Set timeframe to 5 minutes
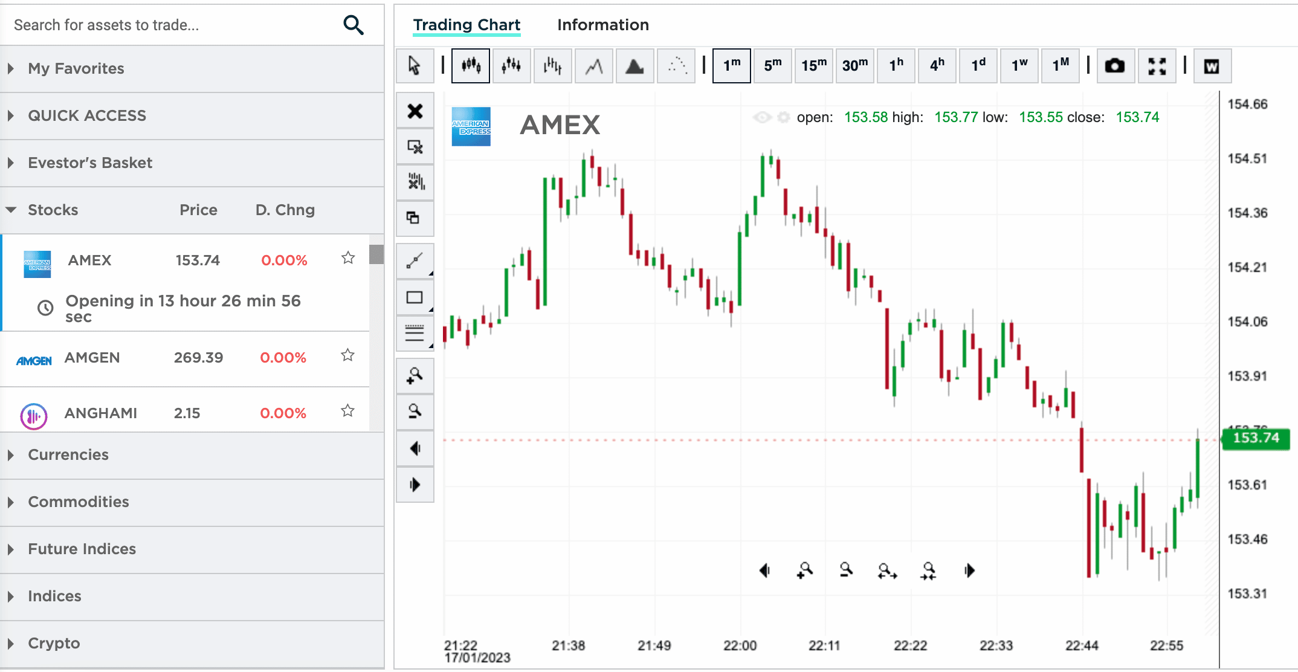Screen dimensions: 1298x672 [x=773, y=65]
